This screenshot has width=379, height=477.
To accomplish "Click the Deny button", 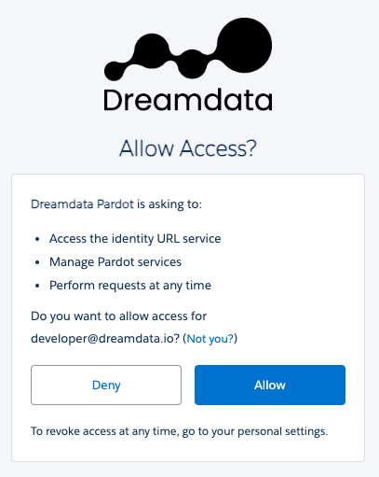I will [x=106, y=385].
